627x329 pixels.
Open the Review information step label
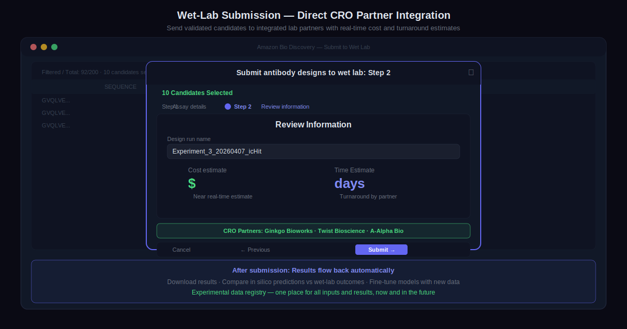pos(285,107)
